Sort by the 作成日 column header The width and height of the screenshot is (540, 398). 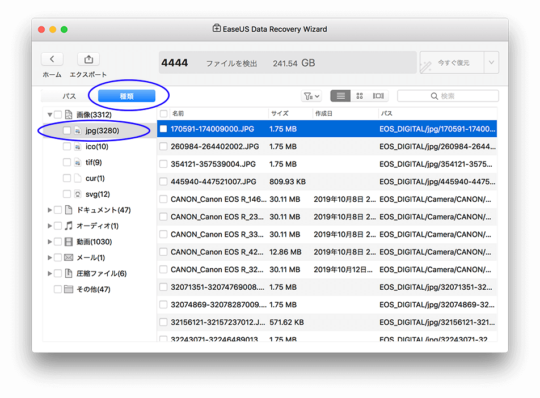(x=345, y=113)
